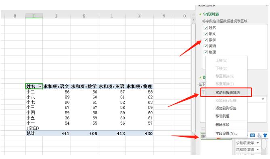Click the filter funnel icon beside menu
Viewport: 270px width, 159px height.
tap(203, 92)
